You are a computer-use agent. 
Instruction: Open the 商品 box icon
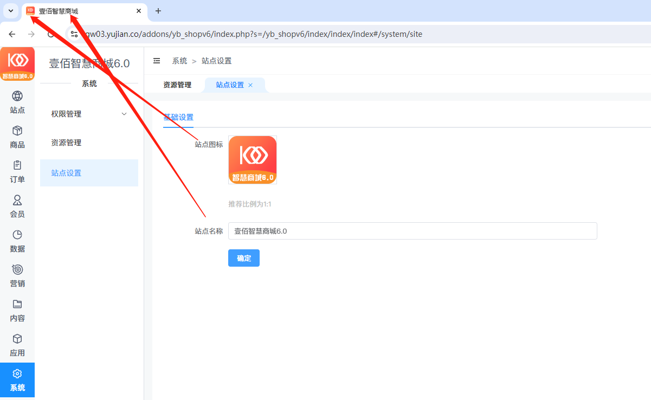coord(17,131)
